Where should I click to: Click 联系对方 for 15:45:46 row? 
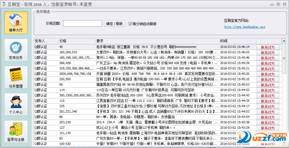268,58
